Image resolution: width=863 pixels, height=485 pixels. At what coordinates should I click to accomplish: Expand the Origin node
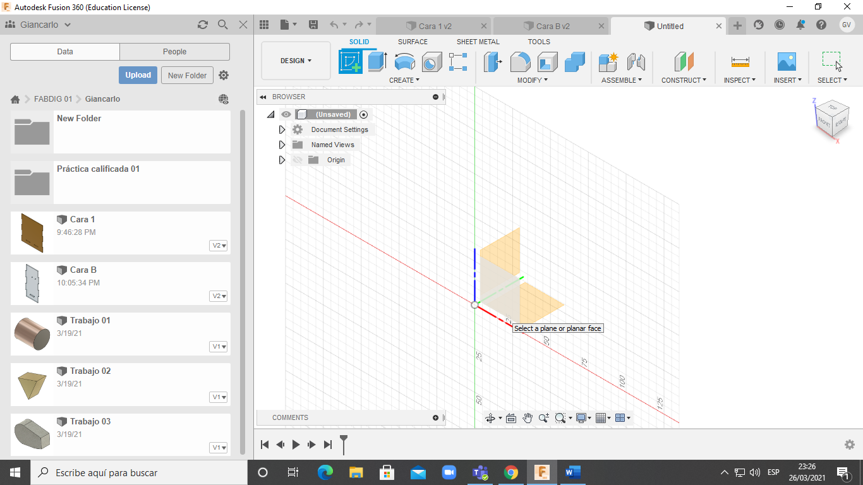pyautogui.click(x=282, y=160)
